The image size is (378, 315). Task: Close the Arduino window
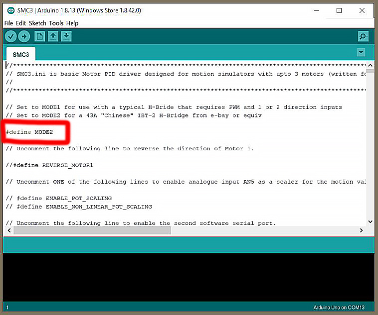(362, 10)
